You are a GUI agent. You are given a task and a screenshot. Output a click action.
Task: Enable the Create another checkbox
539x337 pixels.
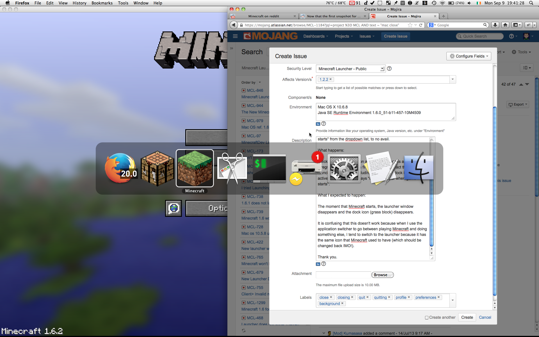[x=426, y=318]
